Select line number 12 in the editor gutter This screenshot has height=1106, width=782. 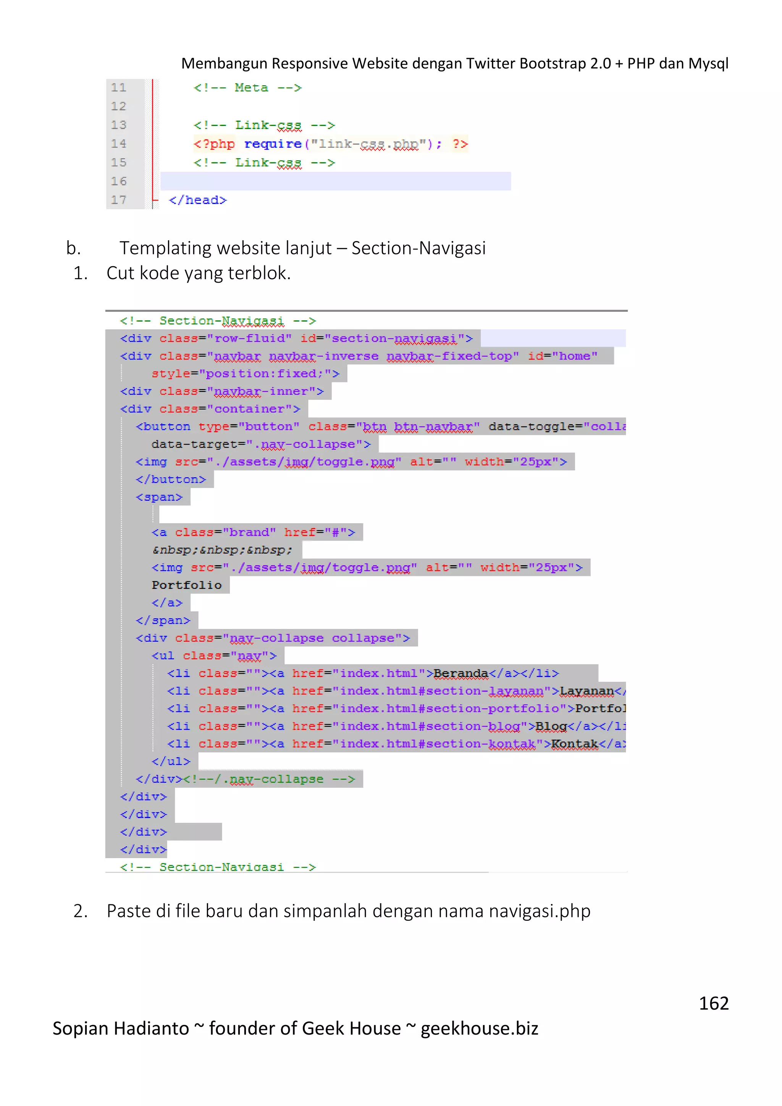(x=118, y=106)
